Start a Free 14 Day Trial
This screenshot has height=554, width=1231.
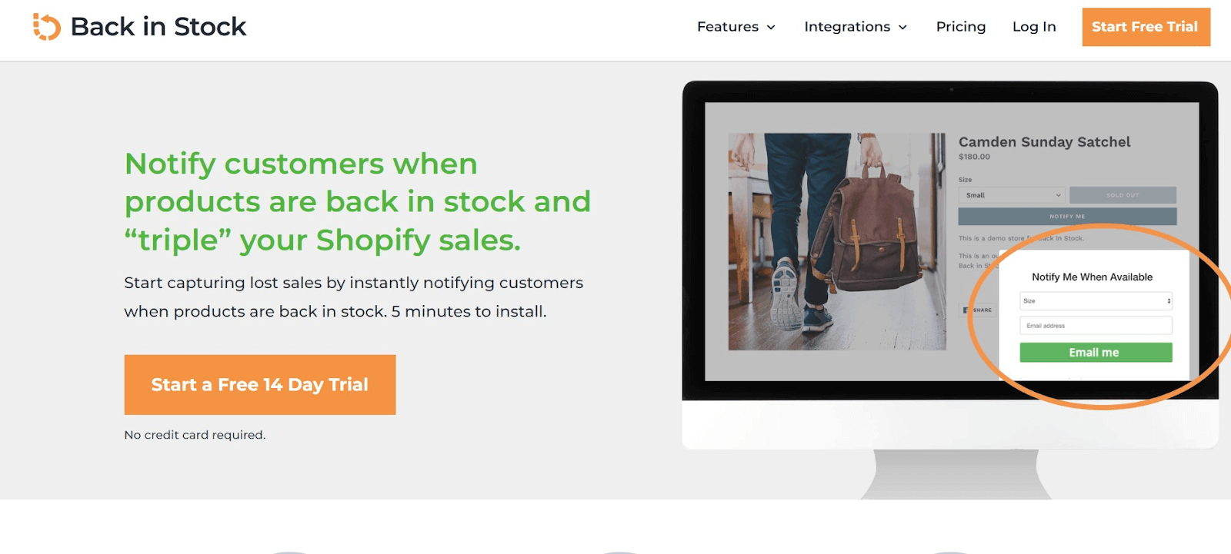coord(260,384)
